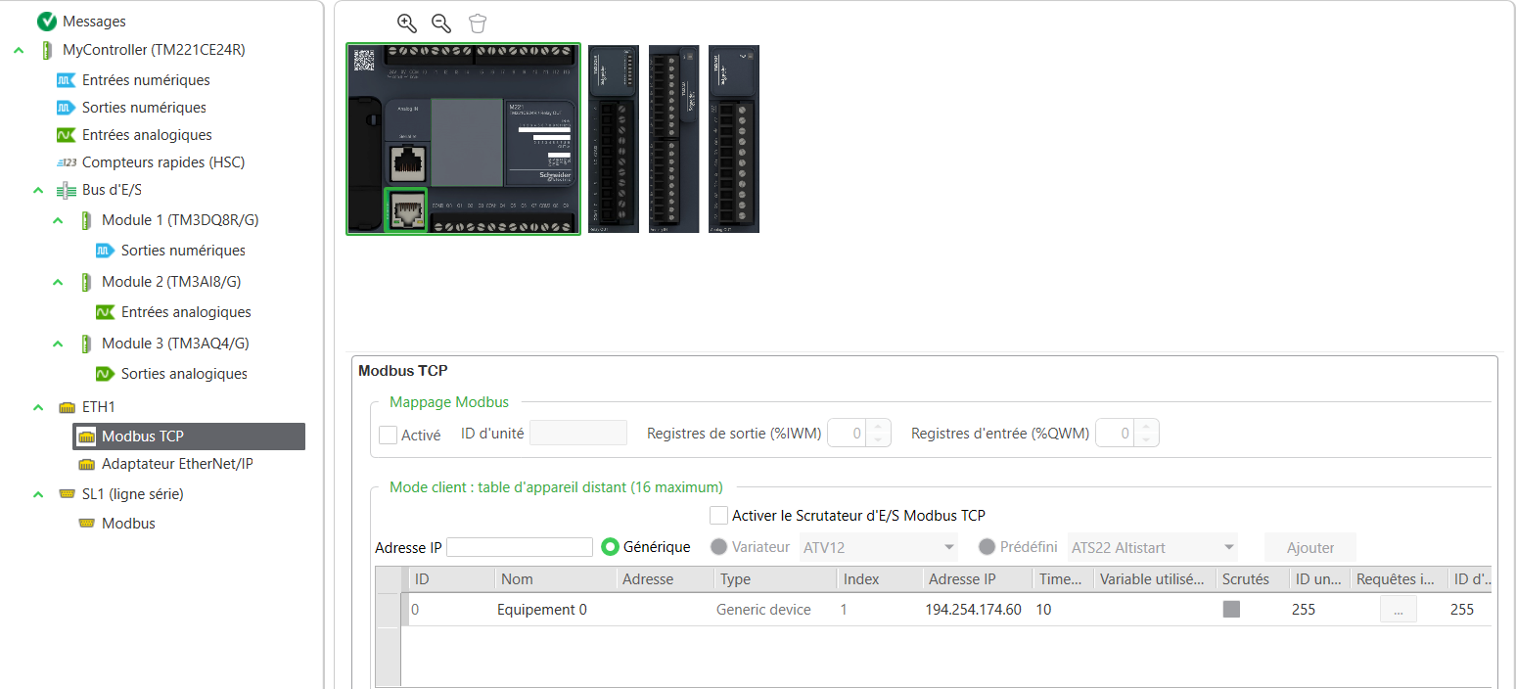Click the TM3DQ8R module thumbnail image
The width and height of the screenshot is (1516, 689).
pos(614,139)
